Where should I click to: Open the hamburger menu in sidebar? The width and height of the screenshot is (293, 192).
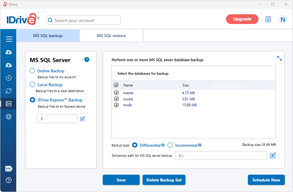pos(9,39)
